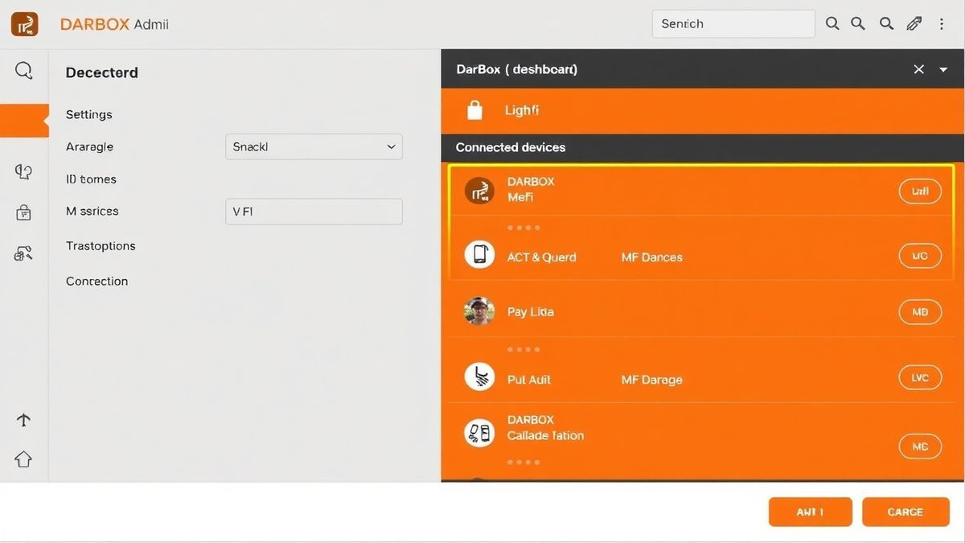Image resolution: width=965 pixels, height=543 pixels.
Task: Click the Pul Auit device name
Action: [528, 380]
